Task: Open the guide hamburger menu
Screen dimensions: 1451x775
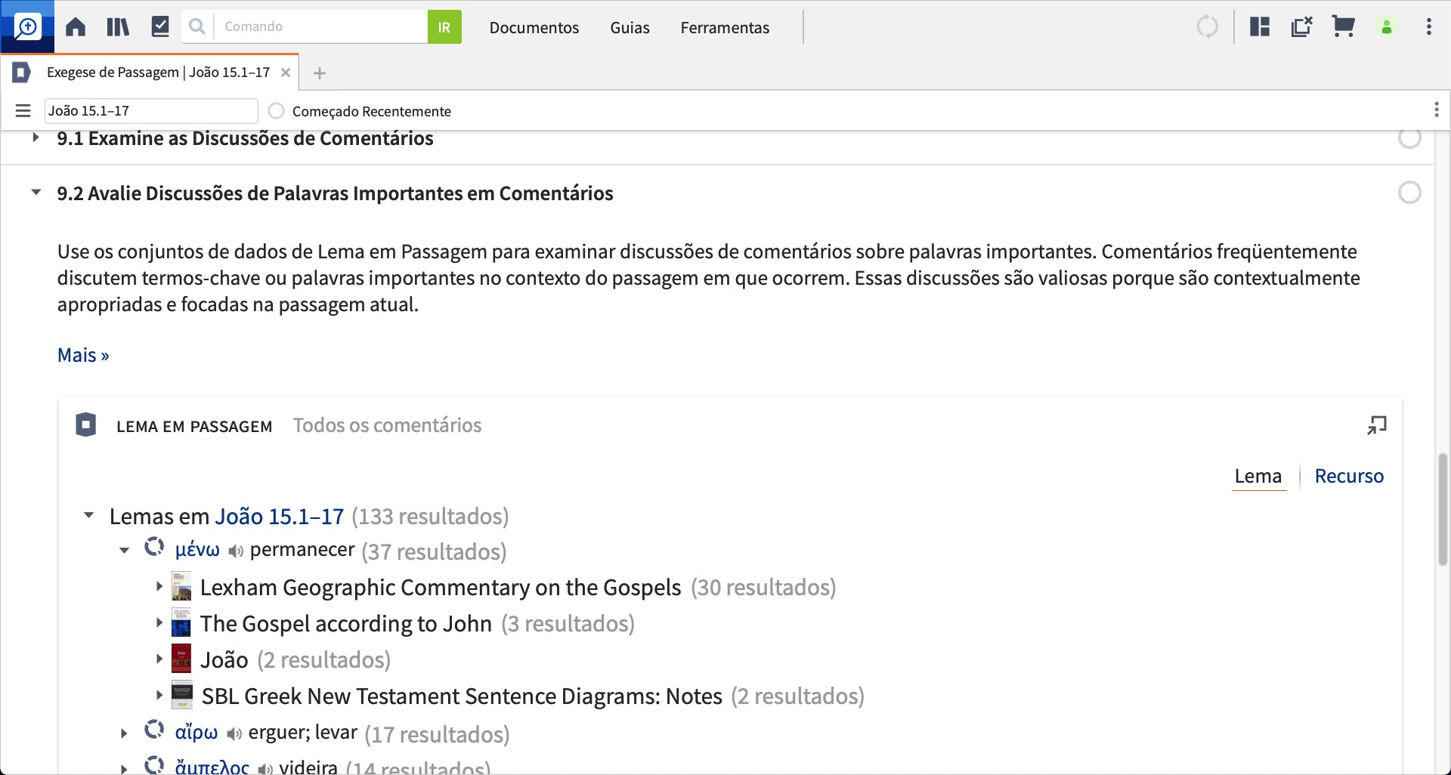Action: click(x=23, y=111)
